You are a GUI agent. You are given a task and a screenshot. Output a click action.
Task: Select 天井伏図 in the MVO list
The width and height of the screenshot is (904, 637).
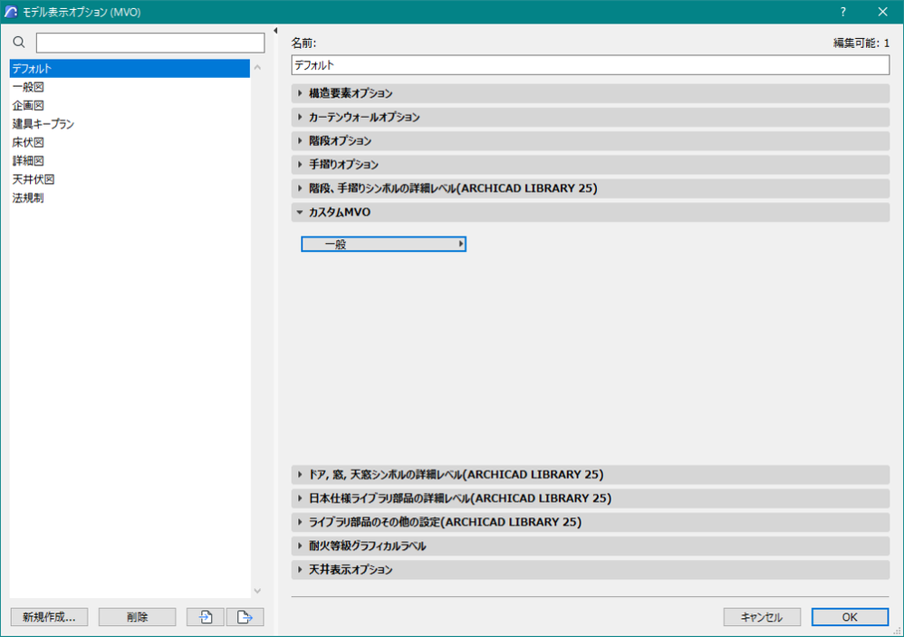click(130, 179)
